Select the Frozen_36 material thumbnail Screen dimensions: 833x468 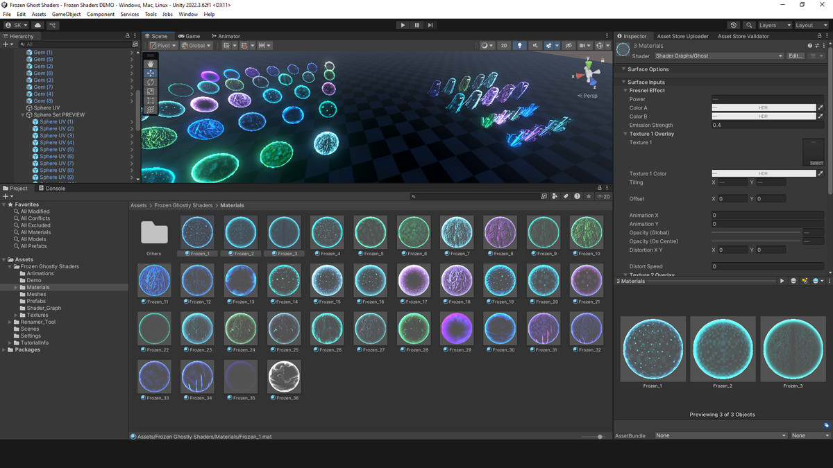coord(284,377)
